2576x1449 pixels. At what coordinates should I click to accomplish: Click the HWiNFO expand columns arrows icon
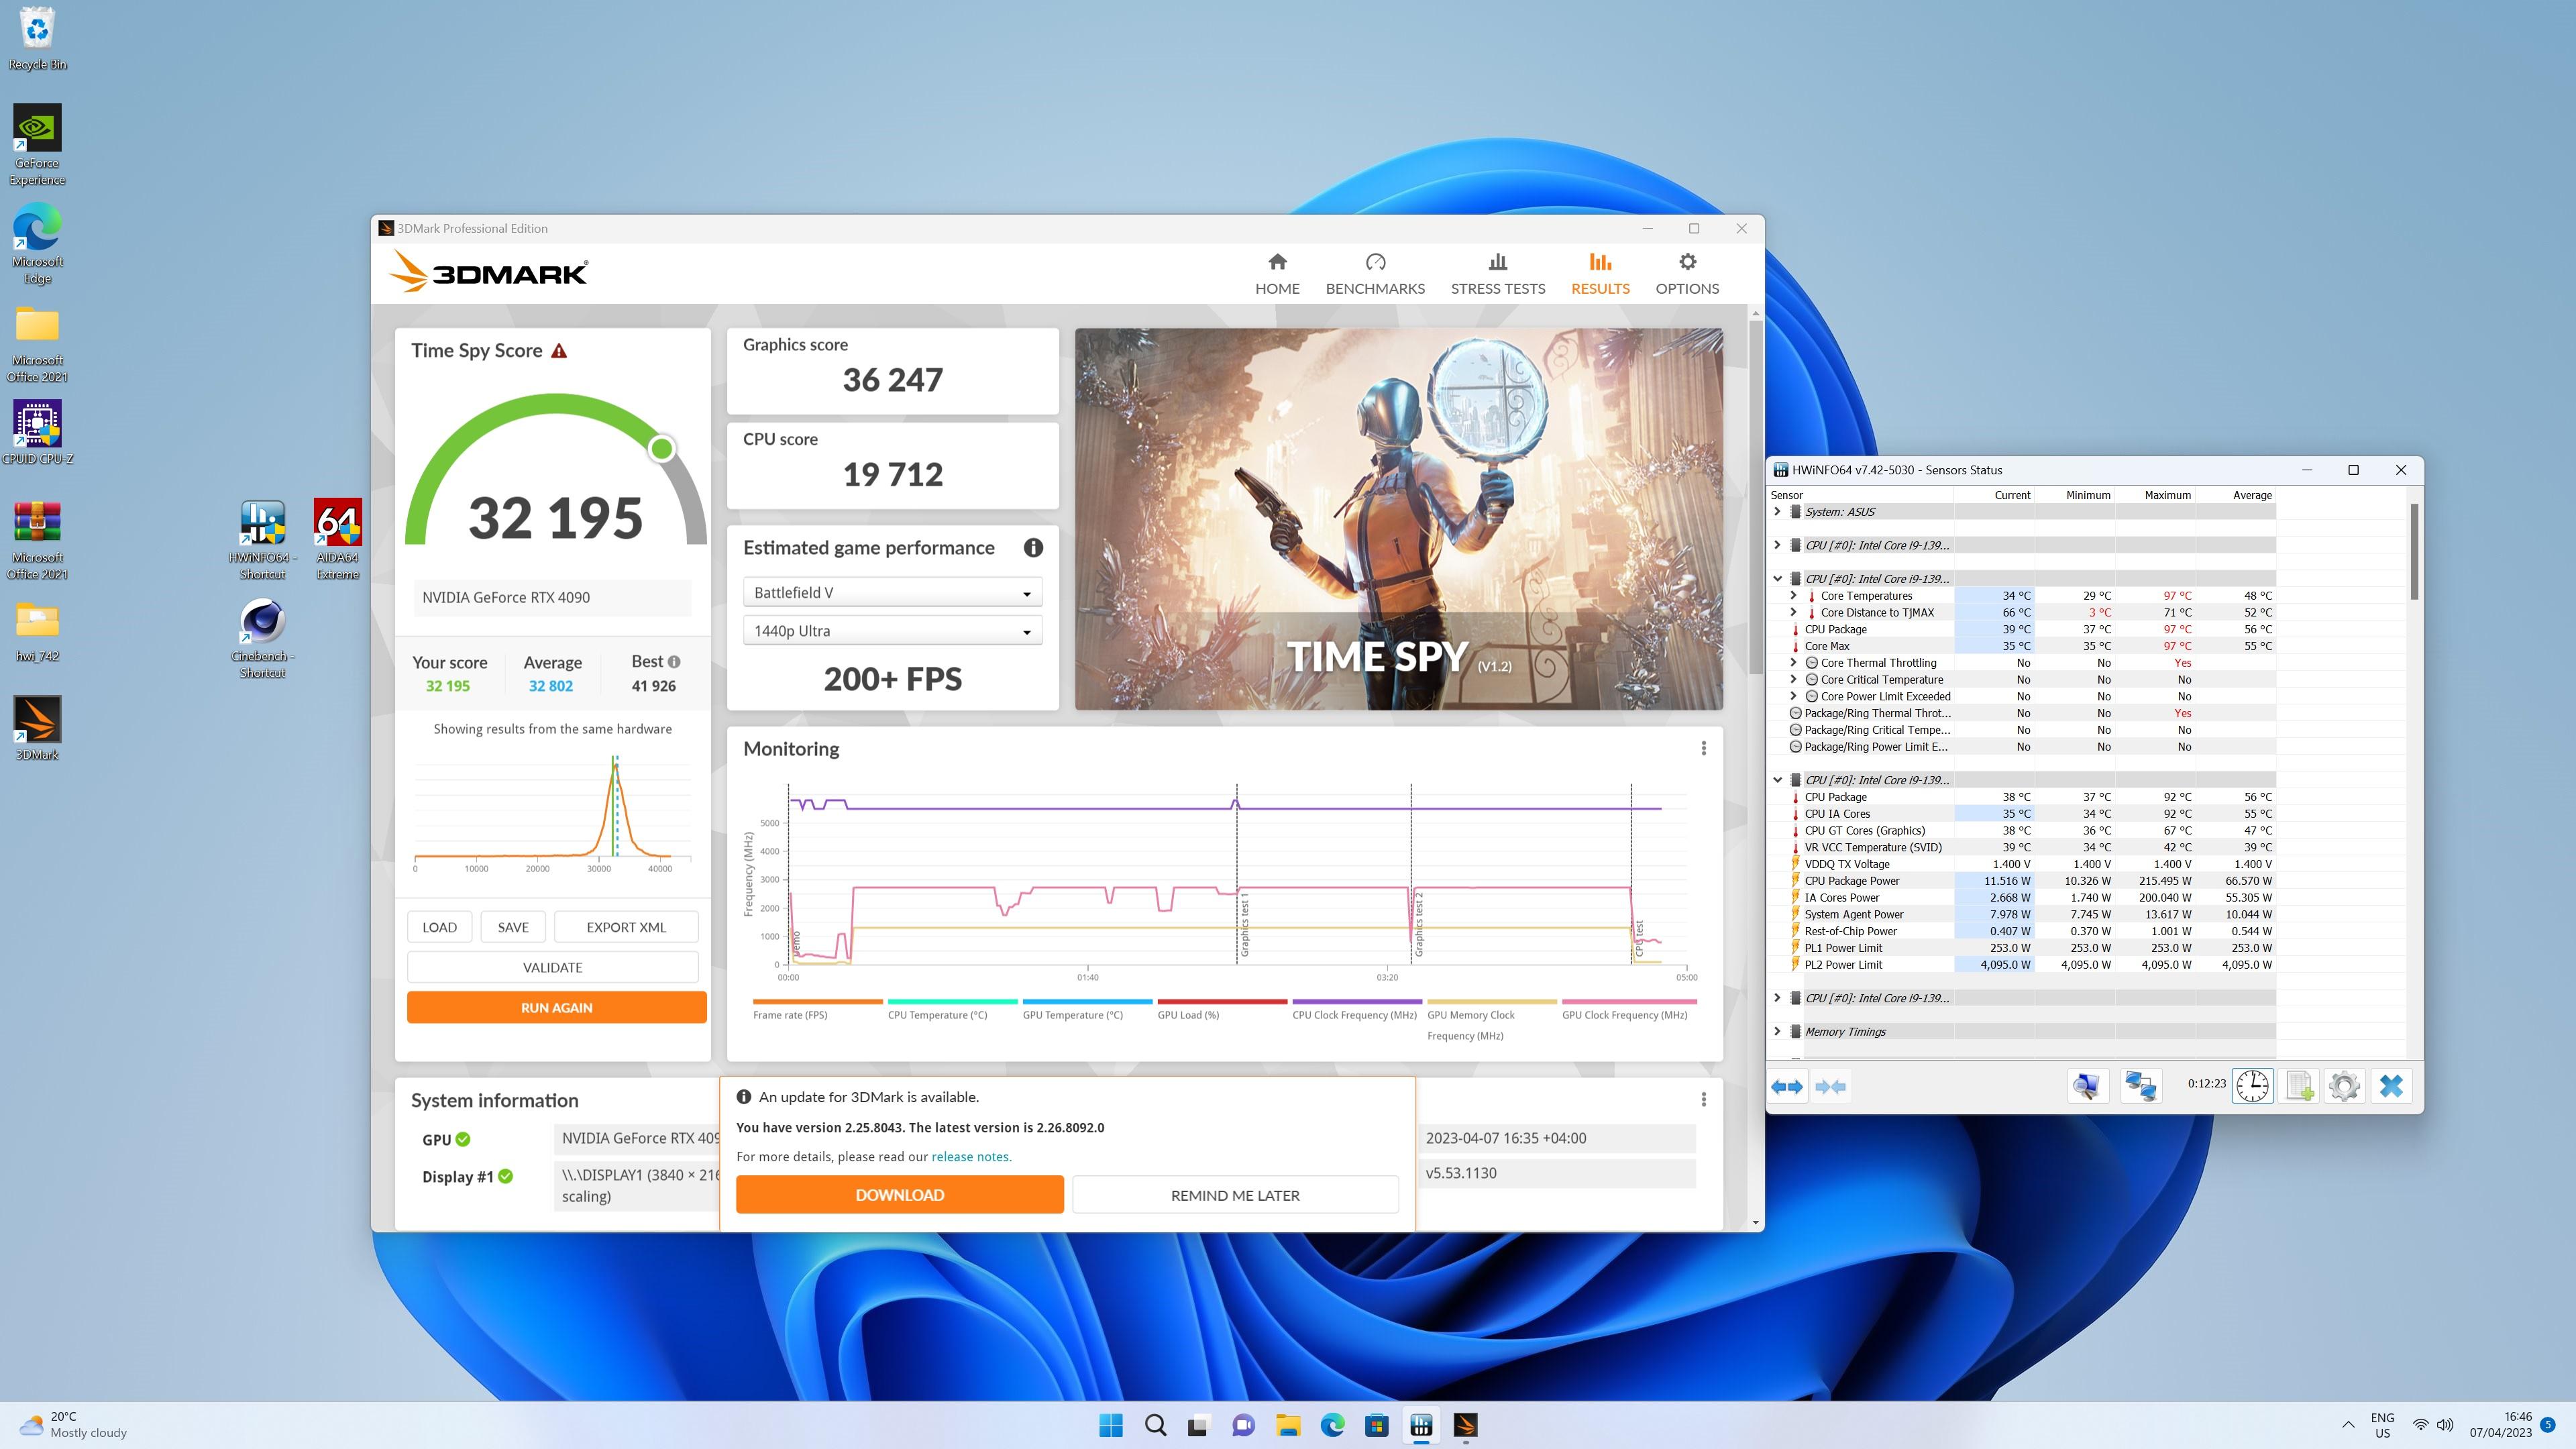tap(1787, 1086)
